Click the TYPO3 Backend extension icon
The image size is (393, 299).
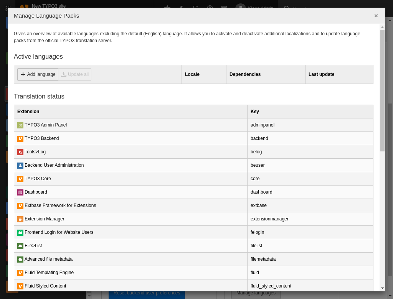pos(20,139)
